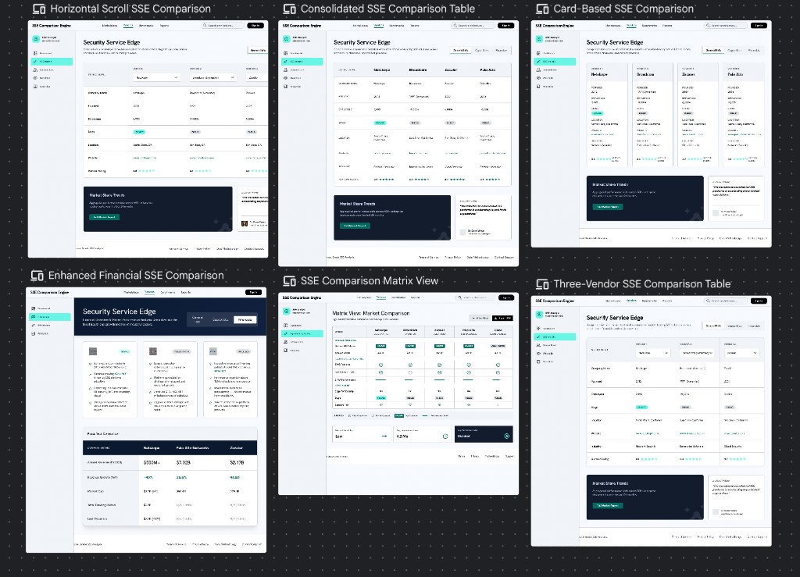This screenshot has height=577, width=800.
Task: Select Capabilities tab in Consolidated frame
Action: click(x=481, y=51)
